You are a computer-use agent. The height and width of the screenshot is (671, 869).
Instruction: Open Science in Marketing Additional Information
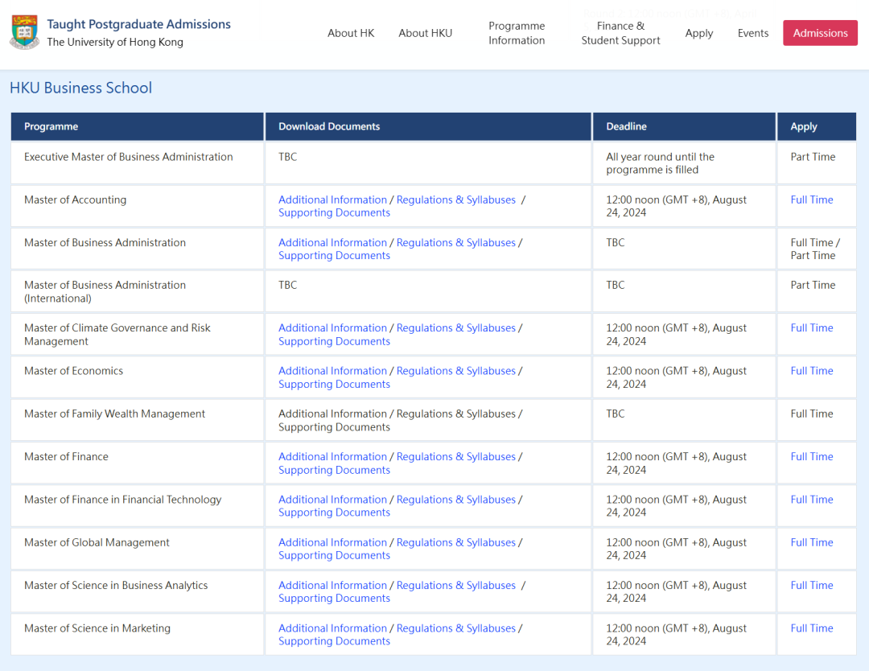[332, 628]
